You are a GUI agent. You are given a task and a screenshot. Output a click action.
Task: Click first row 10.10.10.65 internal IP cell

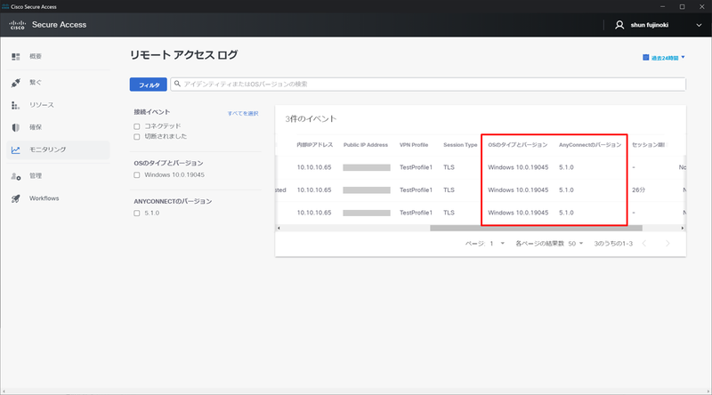(314, 167)
